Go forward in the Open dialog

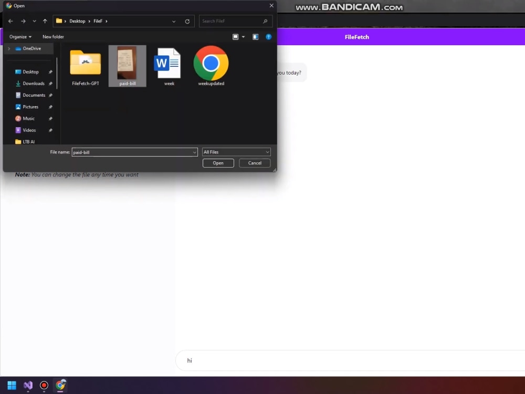[23, 21]
